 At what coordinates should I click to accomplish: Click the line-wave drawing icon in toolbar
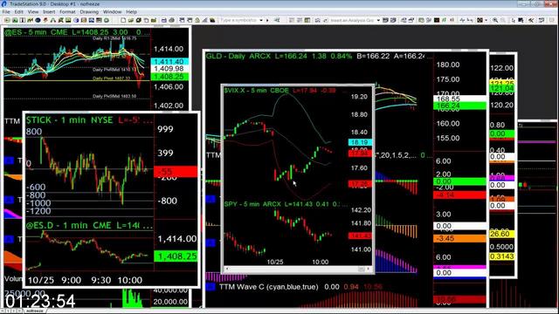(462, 20)
